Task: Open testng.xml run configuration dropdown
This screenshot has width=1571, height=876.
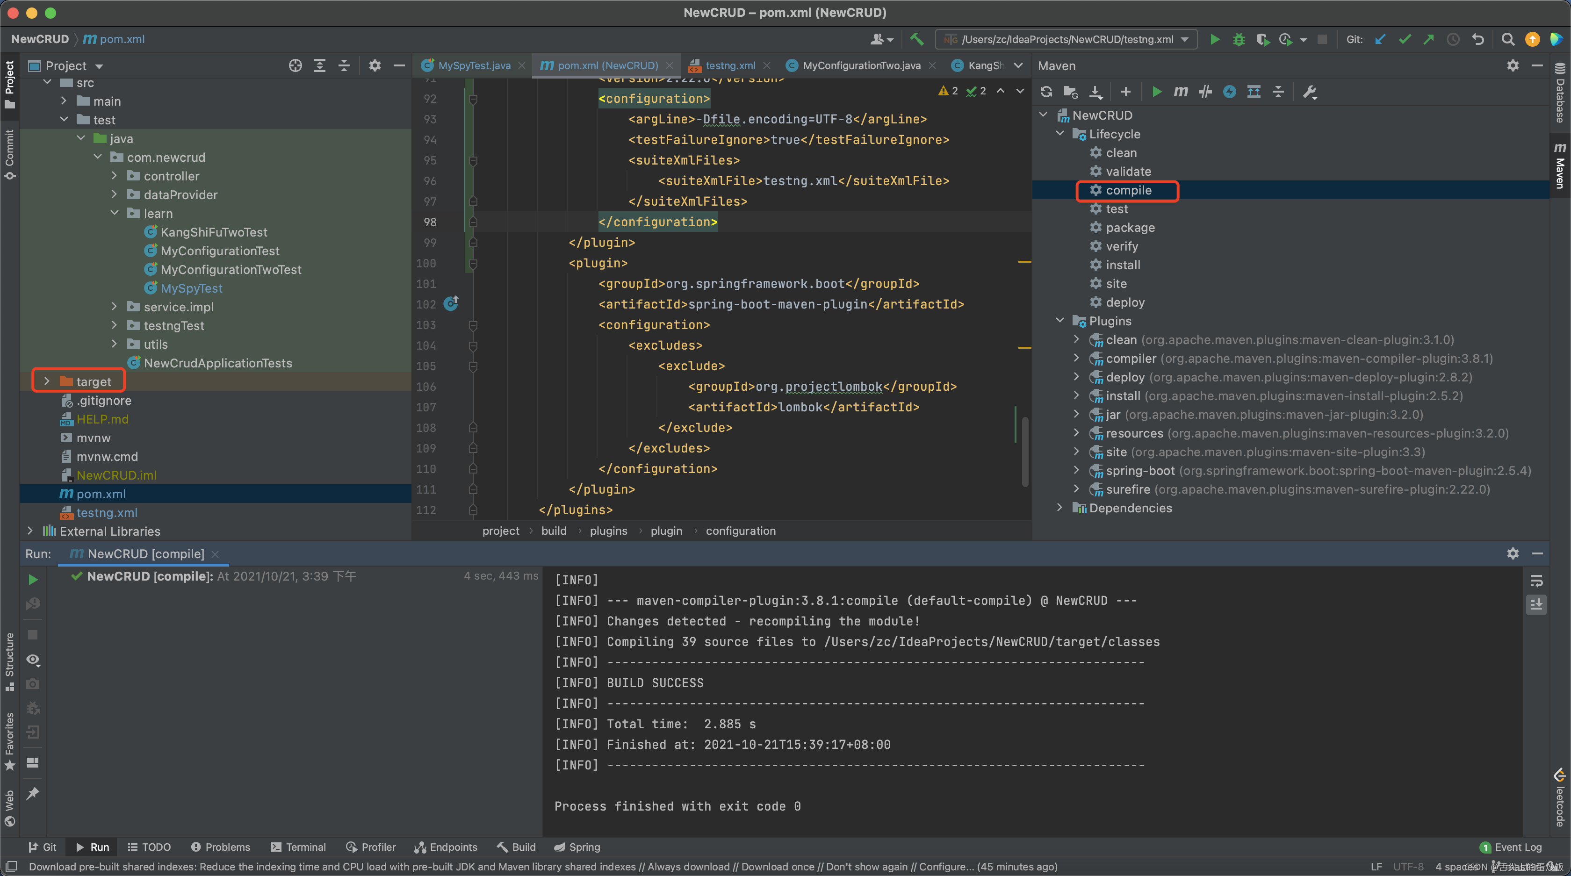Action: [1186, 39]
